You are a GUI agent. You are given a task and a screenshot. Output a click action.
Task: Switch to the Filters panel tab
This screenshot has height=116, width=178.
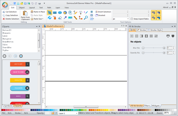(147, 106)
